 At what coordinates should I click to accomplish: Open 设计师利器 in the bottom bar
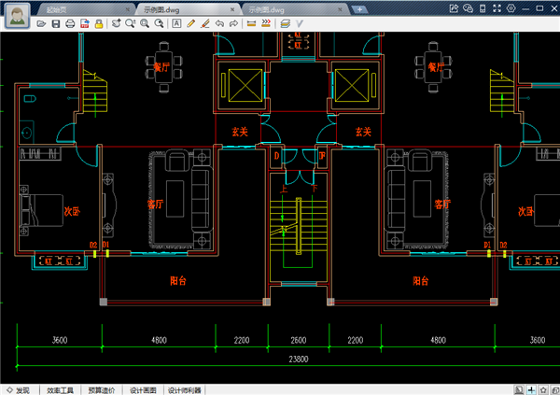point(184,389)
